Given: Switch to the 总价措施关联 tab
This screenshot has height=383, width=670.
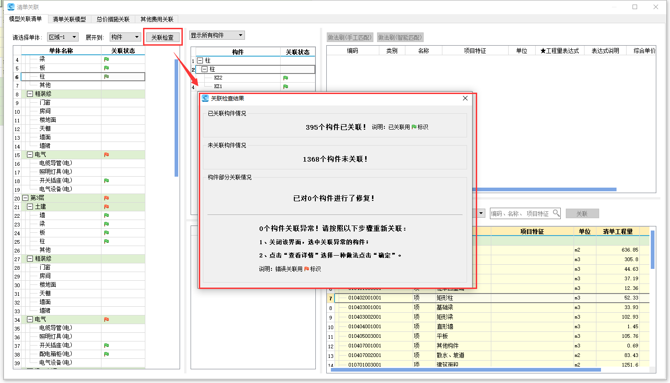Looking at the screenshot, I should point(113,19).
